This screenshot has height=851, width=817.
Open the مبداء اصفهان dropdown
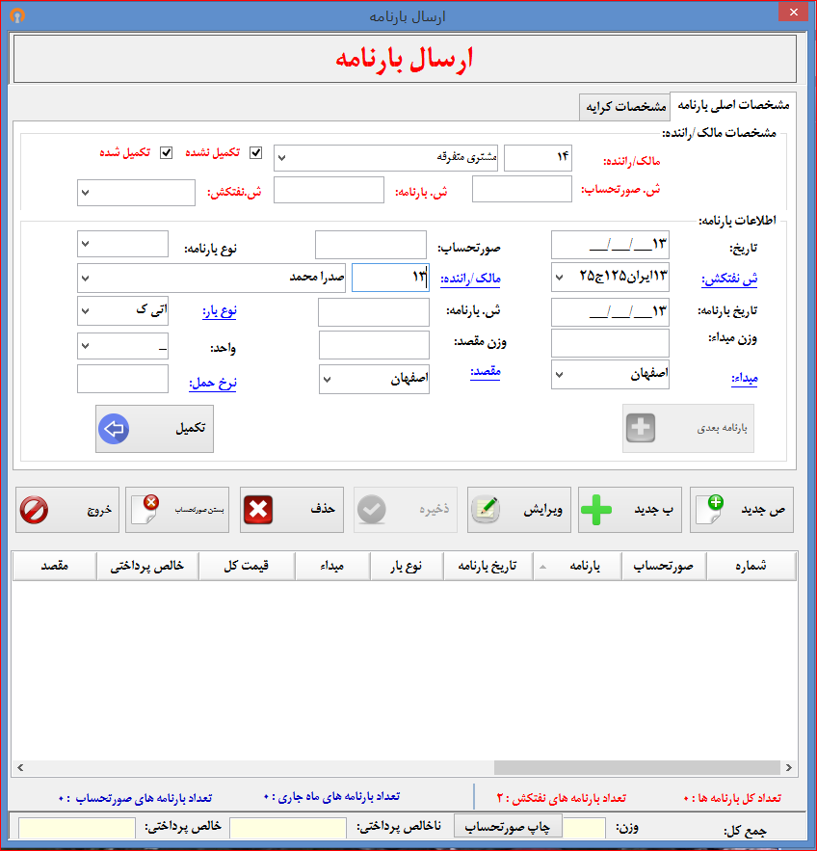[560, 375]
